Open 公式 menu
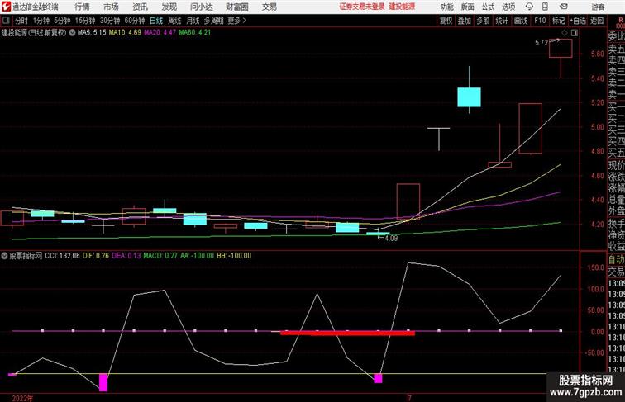 coord(488,7)
